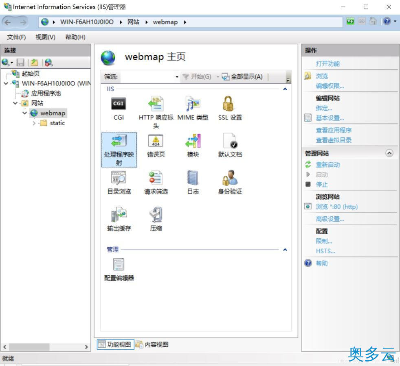Click the home icon in address bar
The width and height of the screenshot is (400, 366).
coord(373,22)
